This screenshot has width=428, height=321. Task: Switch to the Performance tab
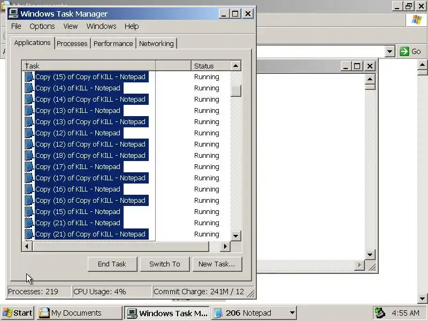click(x=113, y=44)
